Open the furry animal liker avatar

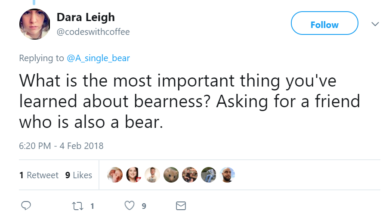click(x=171, y=175)
